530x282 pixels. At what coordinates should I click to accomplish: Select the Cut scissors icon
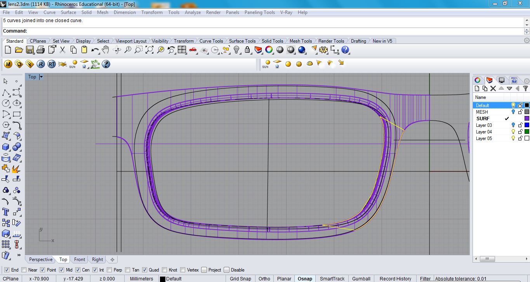[63, 50]
